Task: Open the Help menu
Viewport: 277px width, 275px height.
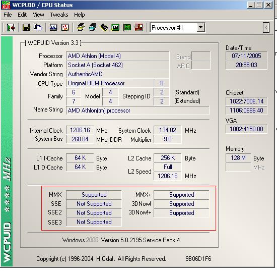Action: pyautogui.click(x=79, y=15)
